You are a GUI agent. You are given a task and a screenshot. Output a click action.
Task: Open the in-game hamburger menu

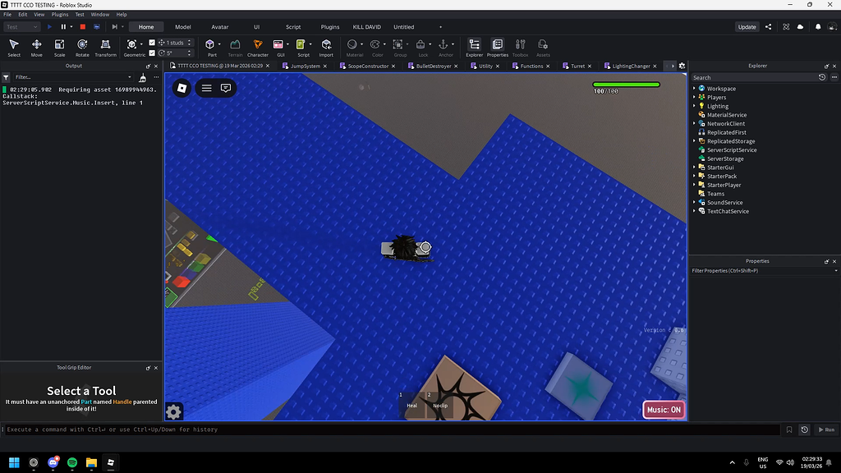[206, 88]
